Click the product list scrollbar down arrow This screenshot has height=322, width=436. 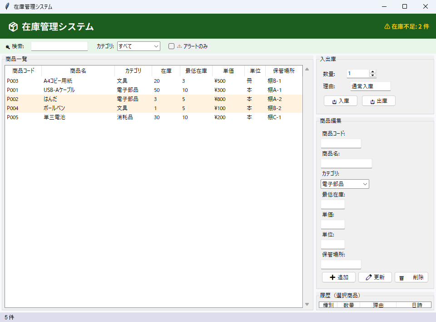307,304
